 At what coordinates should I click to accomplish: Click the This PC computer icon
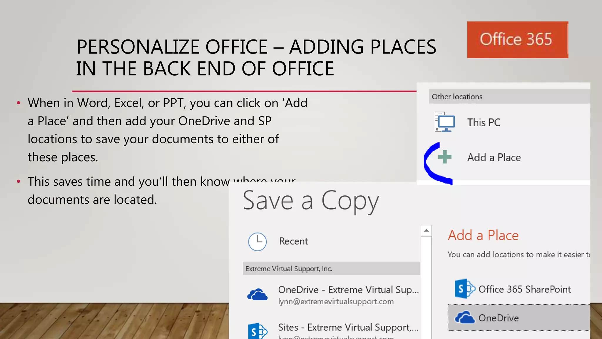pos(445,122)
